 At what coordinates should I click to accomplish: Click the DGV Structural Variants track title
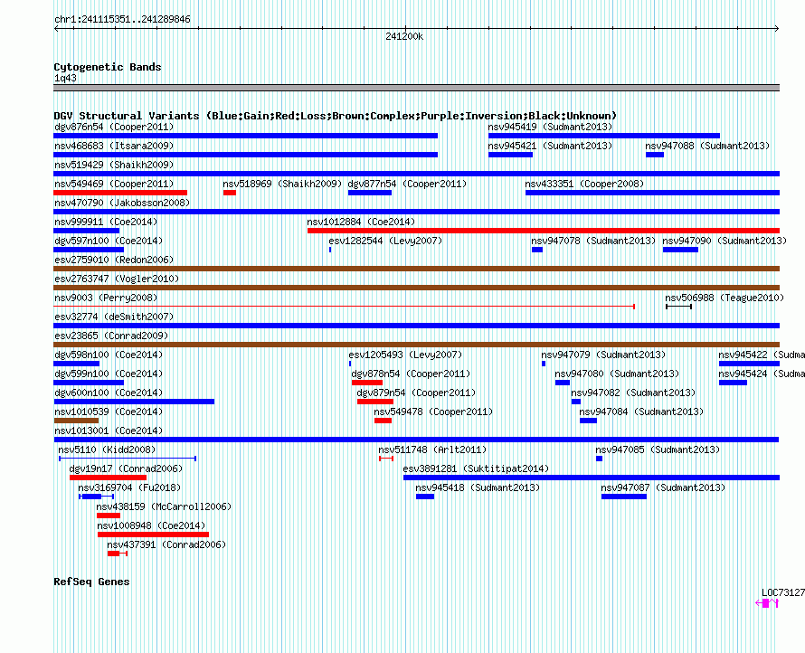click(336, 116)
